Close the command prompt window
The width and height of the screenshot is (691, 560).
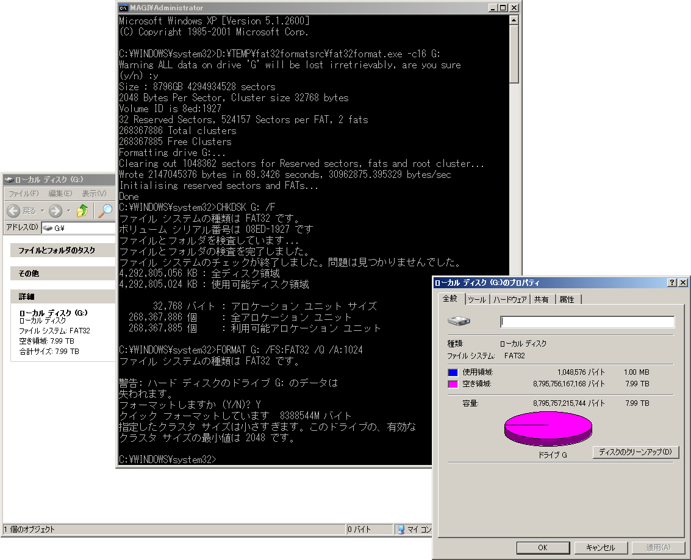pyautogui.click(x=514, y=8)
